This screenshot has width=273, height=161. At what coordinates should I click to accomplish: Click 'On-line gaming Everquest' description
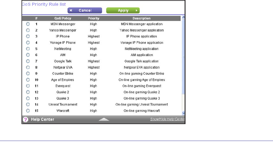coord(142,86)
